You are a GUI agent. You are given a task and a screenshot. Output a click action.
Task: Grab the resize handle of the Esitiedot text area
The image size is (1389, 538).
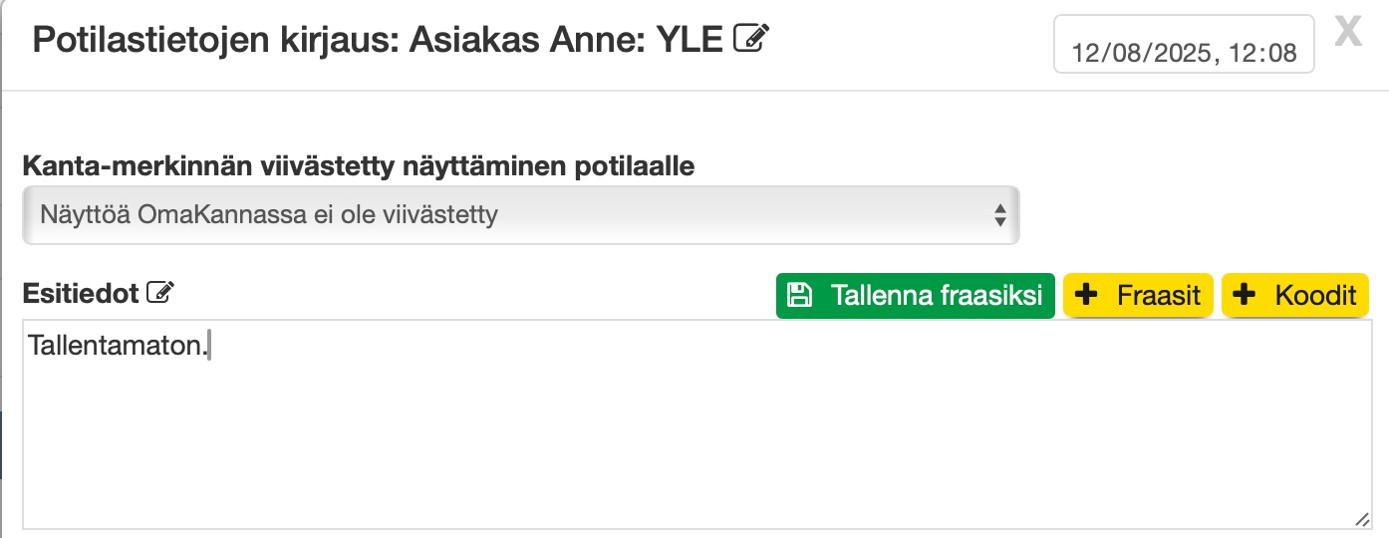[x=1361, y=519]
